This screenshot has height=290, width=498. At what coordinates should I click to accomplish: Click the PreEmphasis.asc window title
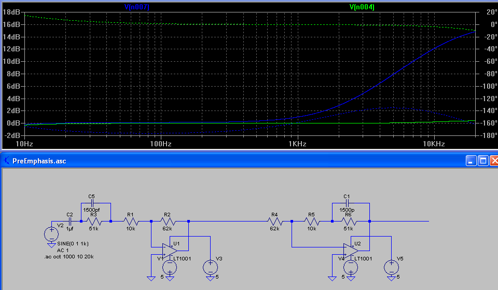(39, 161)
